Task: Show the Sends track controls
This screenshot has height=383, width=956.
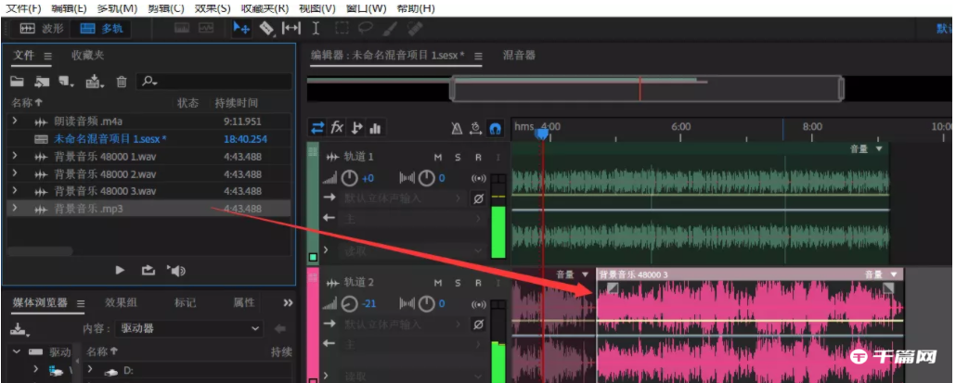Action: 356,128
